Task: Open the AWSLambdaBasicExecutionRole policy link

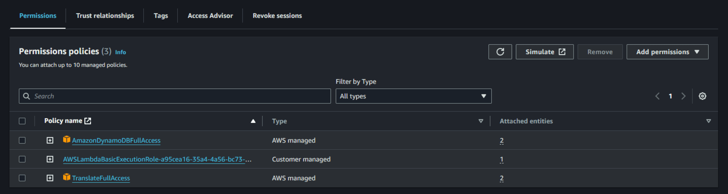Action: (x=157, y=159)
